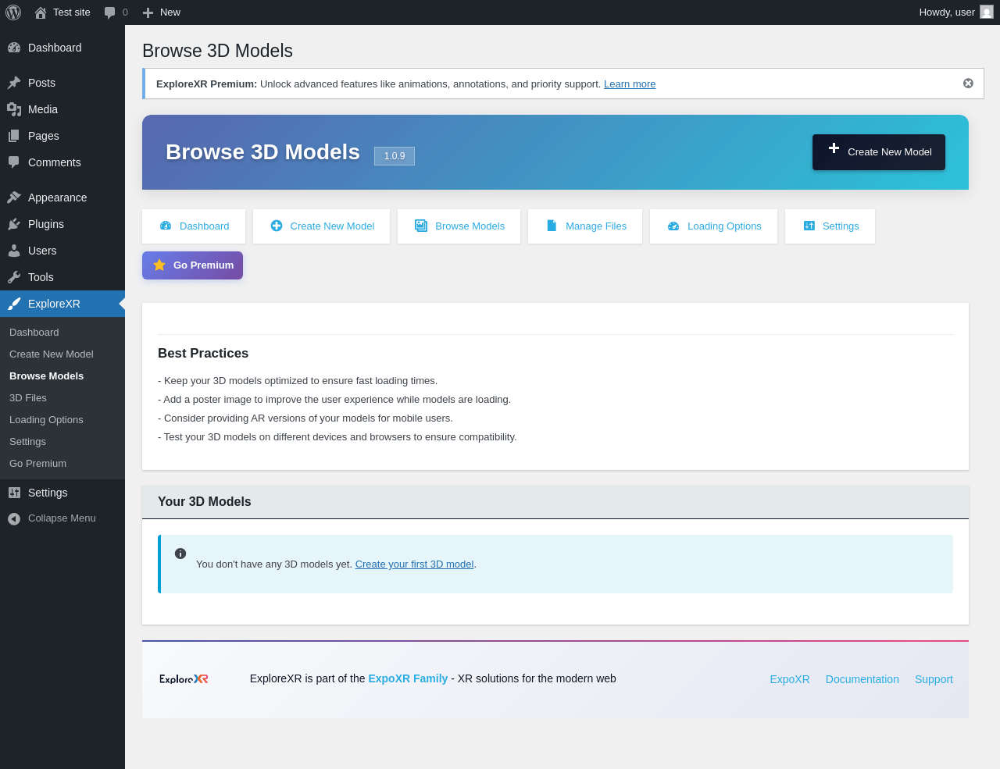Open Settings under the ExploreXR submenu
The height and width of the screenshot is (769, 1000).
[62, 442]
